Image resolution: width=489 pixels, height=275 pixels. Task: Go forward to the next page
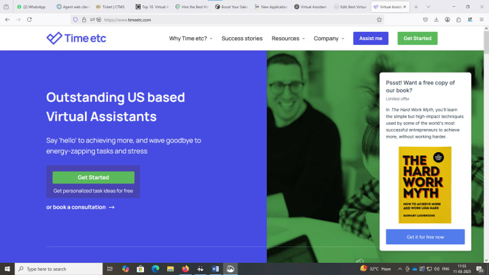[x=18, y=20]
